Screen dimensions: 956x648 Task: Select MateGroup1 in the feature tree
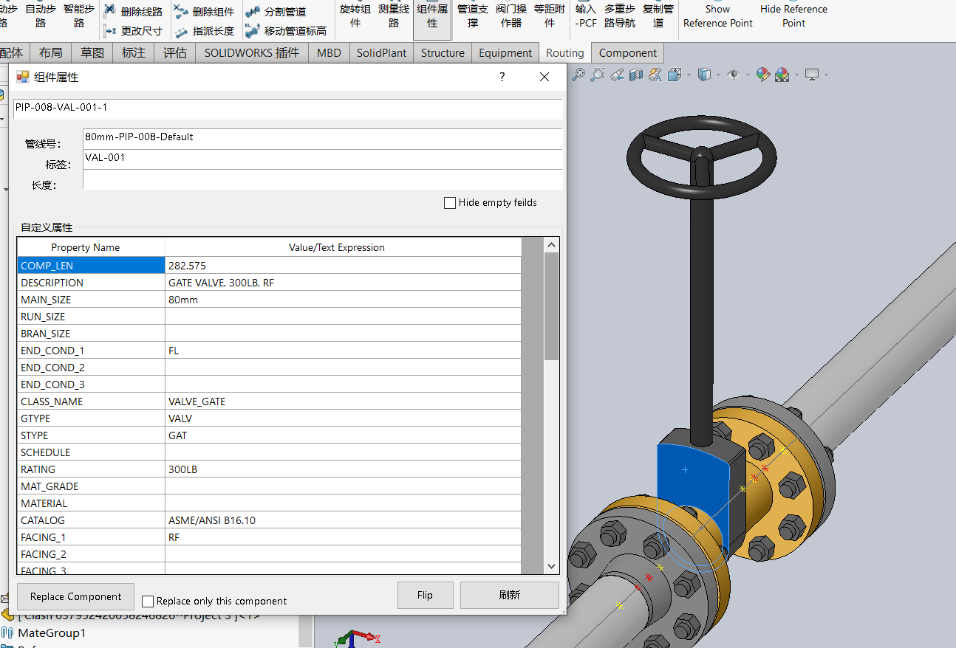[x=52, y=633]
